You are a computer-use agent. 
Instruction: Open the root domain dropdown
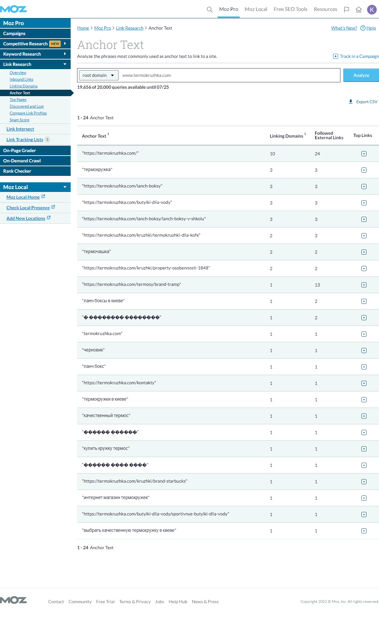[x=99, y=75]
